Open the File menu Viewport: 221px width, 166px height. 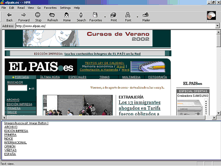4,8
